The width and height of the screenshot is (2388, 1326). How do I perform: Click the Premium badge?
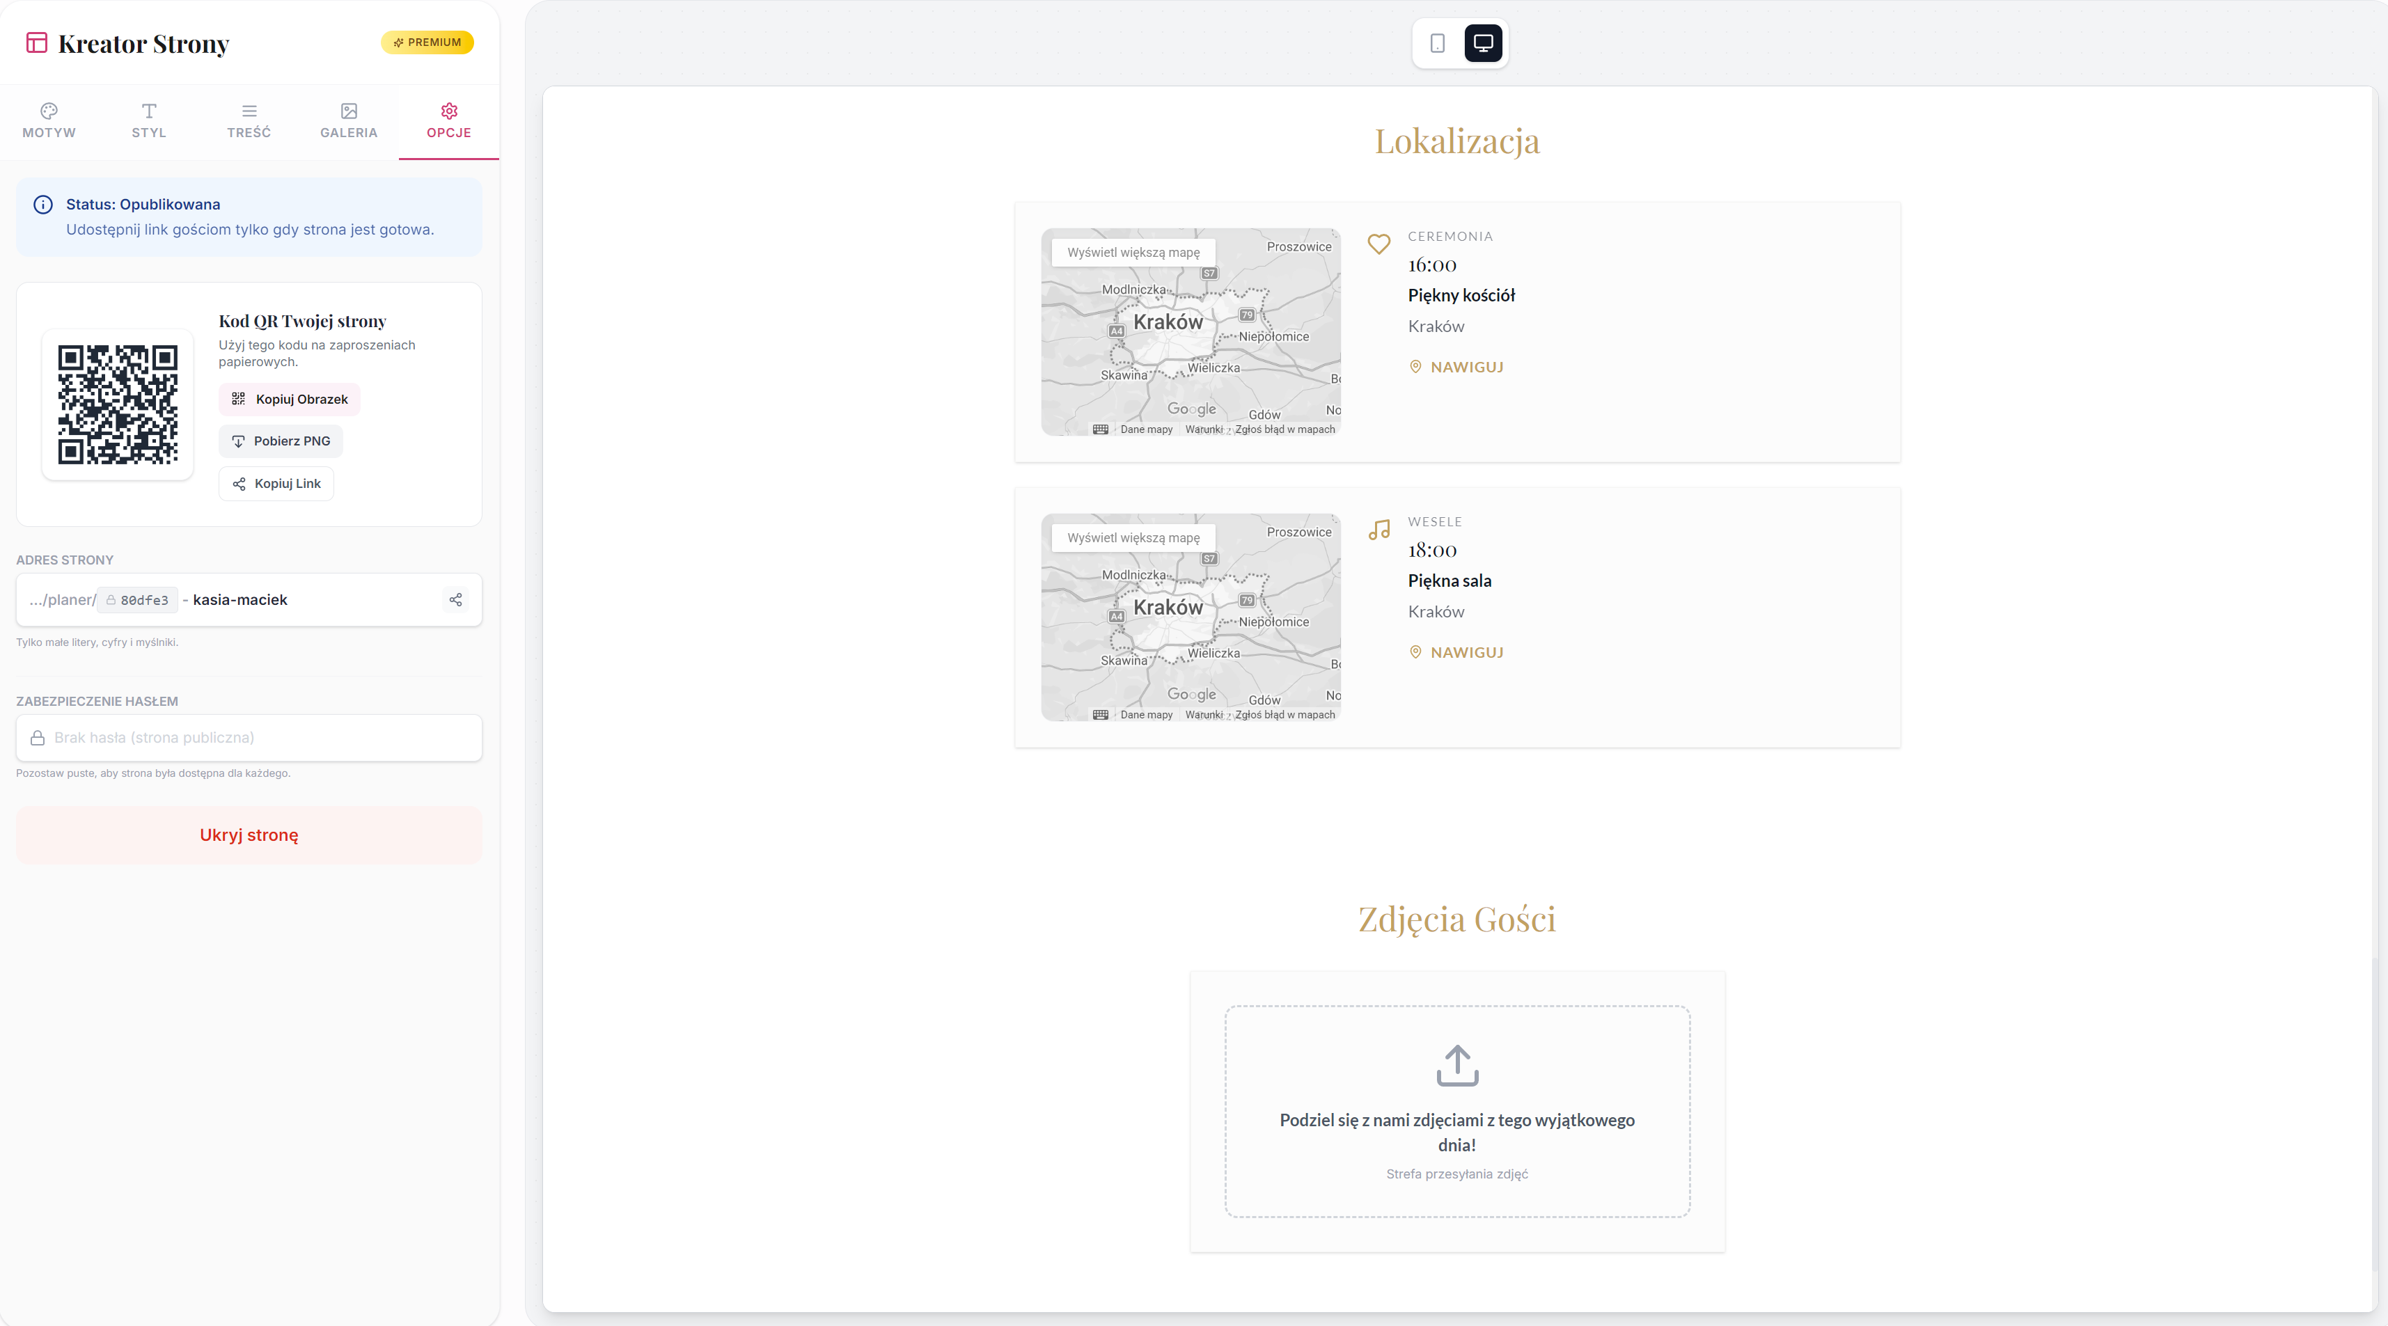[x=427, y=42]
